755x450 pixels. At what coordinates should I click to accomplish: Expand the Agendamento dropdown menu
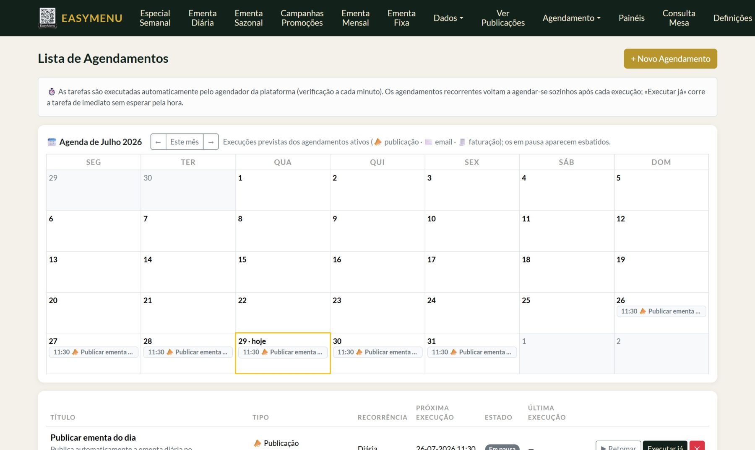571,18
